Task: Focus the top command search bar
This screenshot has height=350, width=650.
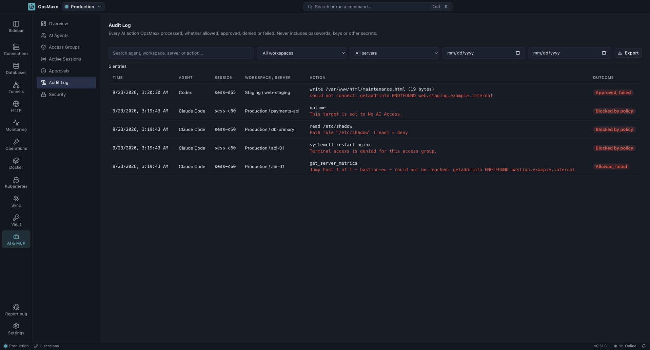Action: [x=378, y=7]
